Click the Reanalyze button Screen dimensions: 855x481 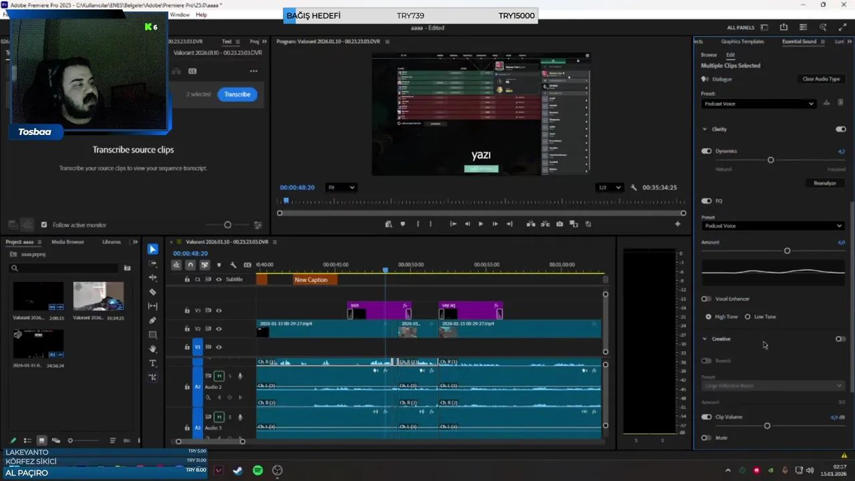tap(825, 183)
